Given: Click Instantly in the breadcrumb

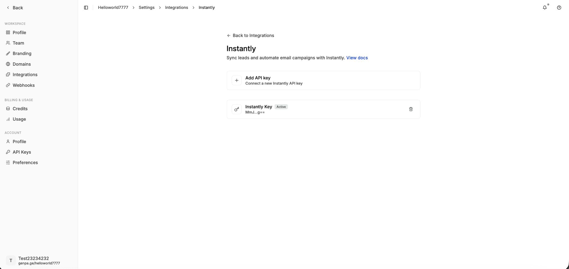Looking at the screenshot, I should (207, 7).
